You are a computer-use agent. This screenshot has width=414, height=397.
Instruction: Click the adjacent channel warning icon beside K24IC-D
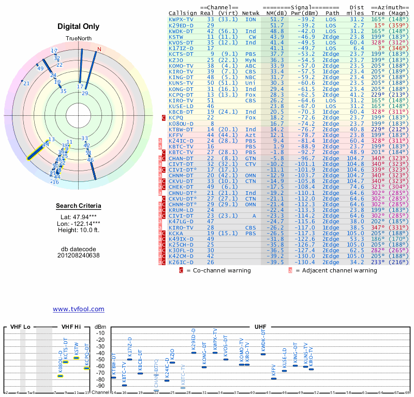[160, 141]
